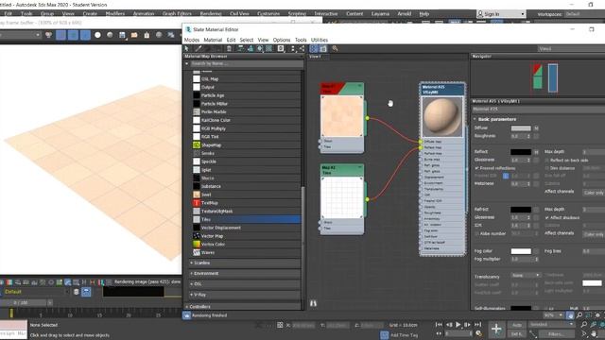Enable Reflect on back side checkbox
The height and width of the screenshot is (340, 605).
click(x=546, y=160)
